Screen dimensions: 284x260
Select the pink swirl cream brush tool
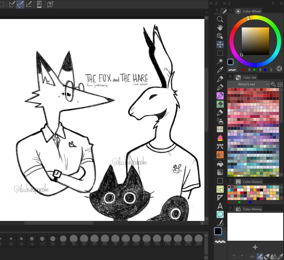(x=220, y=138)
